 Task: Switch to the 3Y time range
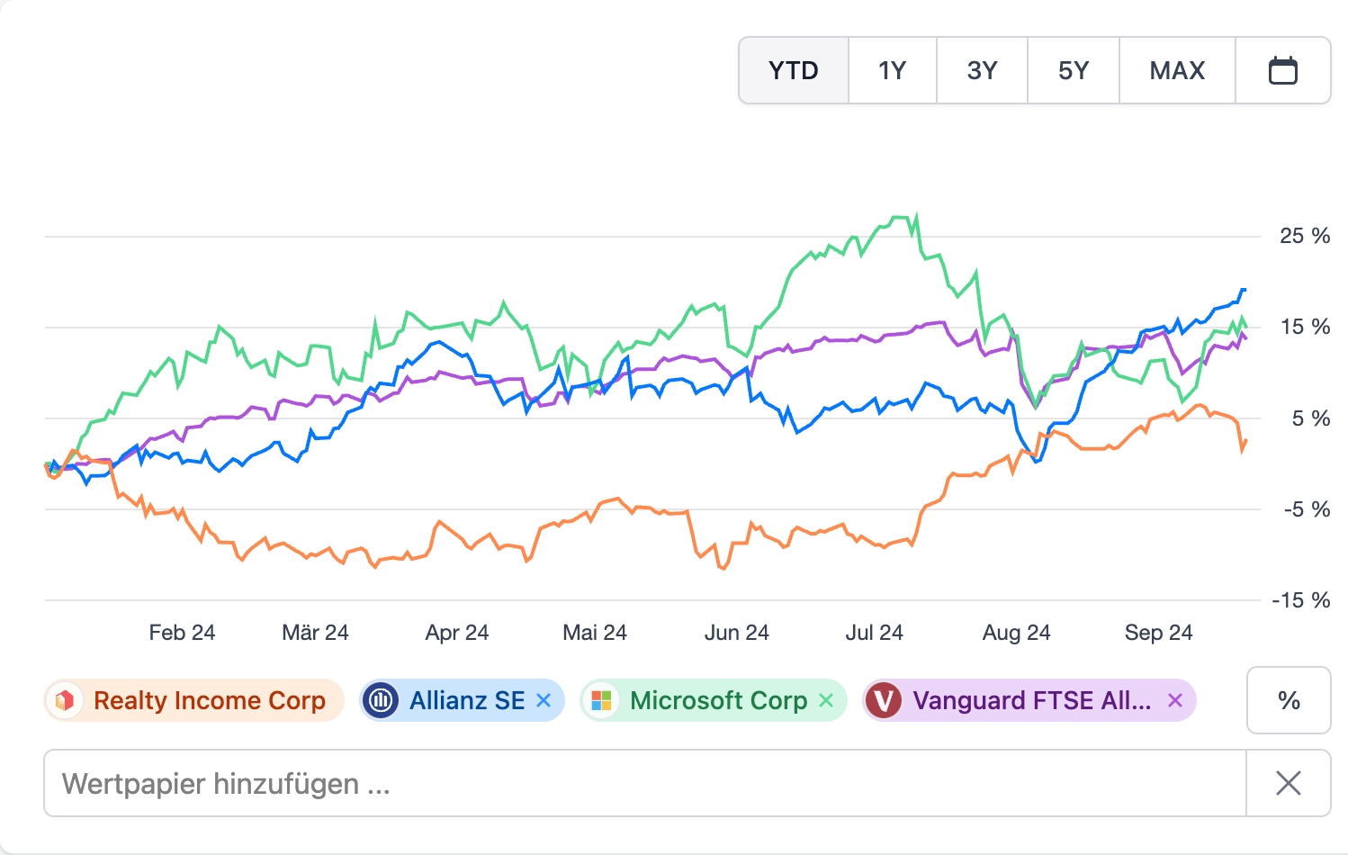pyautogui.click(x=982, y=70)
